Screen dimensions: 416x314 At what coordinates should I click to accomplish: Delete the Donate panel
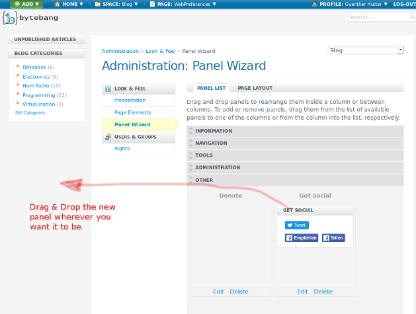(239, 292)
